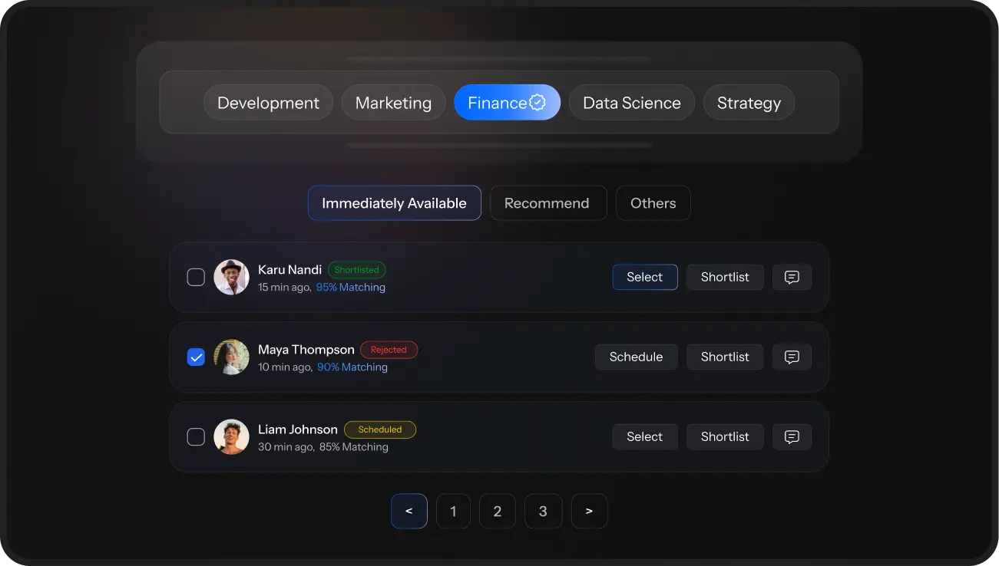The image size is (999, 566).
Task: Click Liam Johnson's profile avatar
Action: point(231,437)
